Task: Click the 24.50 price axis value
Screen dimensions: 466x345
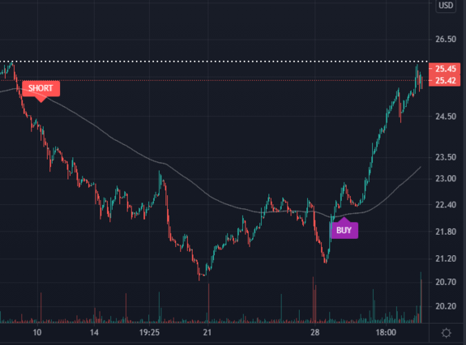Action: pyautogui.click(x=446, y=117)
